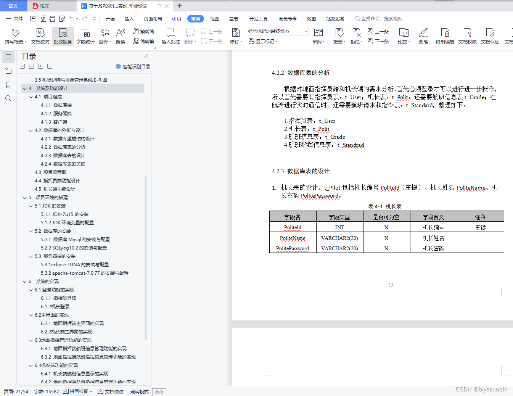The height and width of the screenshot is (396, 513).
Task: Open the 文件 menu
Action: (14, 19)
